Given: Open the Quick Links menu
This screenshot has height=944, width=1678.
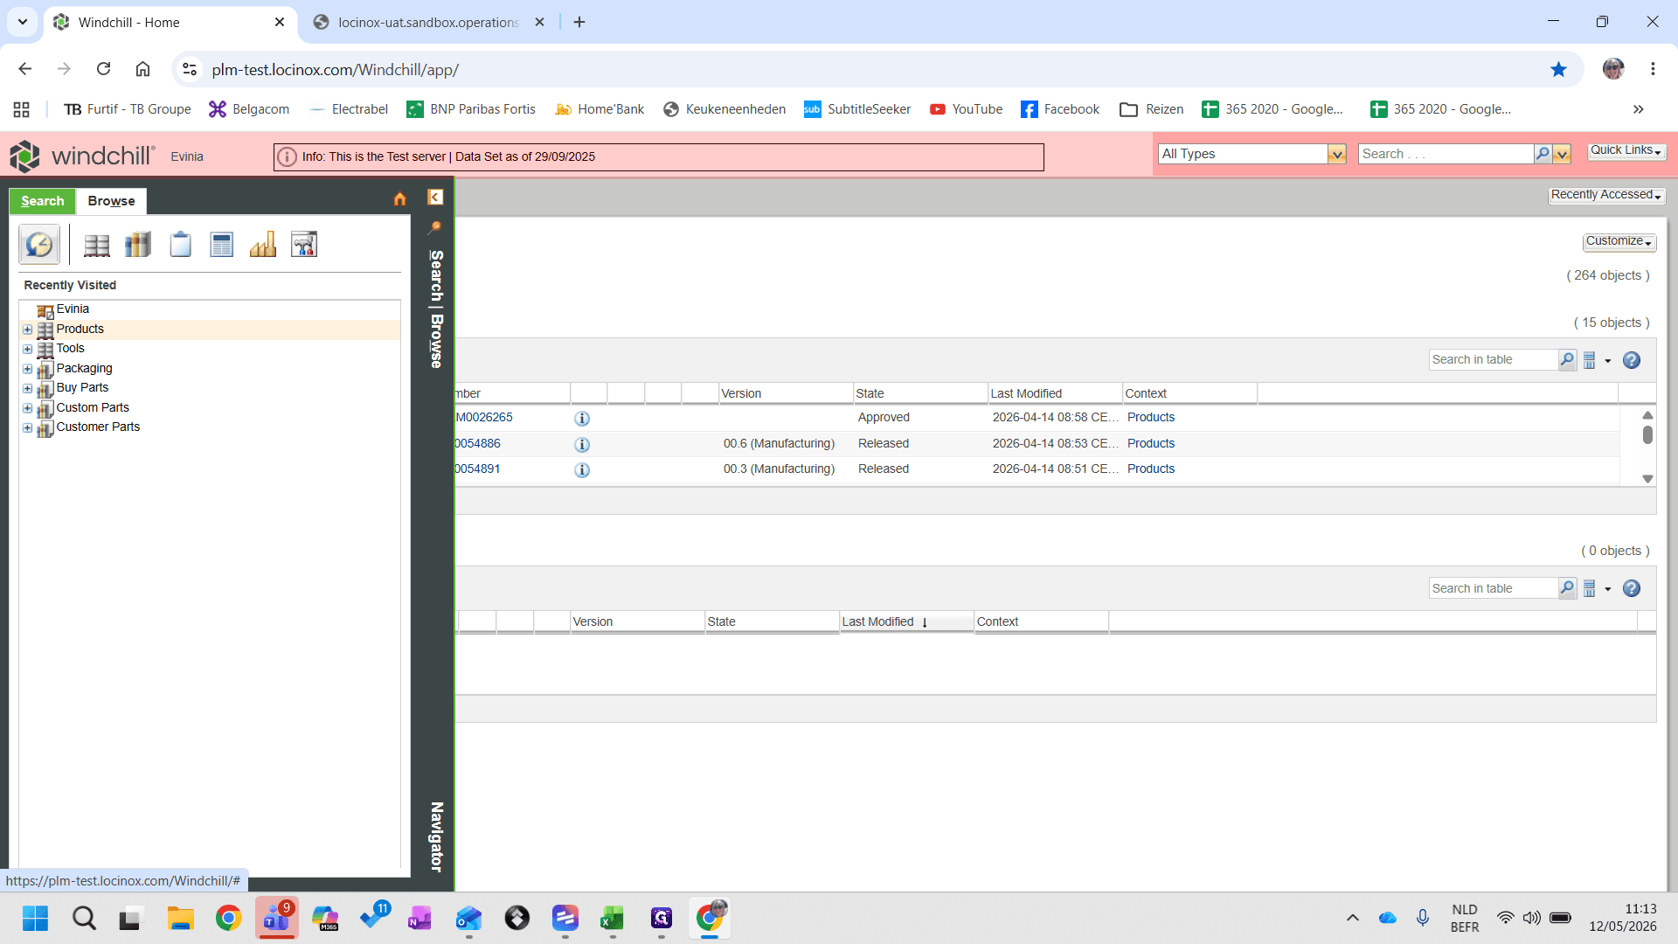Looking at the screenshot, I should click(x=1626, y=150).
